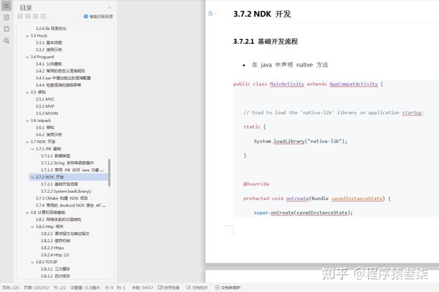
Task: Open 文档校对 document proofreading
Action: (197, 288)
